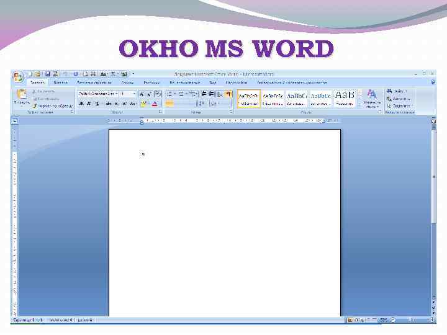Open font name dropdown
The image size is (447, 335).
(x=116, y=94)
